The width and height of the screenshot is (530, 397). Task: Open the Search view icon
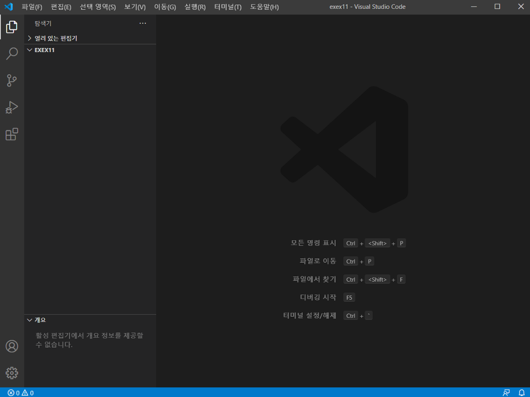click(12, 54)
